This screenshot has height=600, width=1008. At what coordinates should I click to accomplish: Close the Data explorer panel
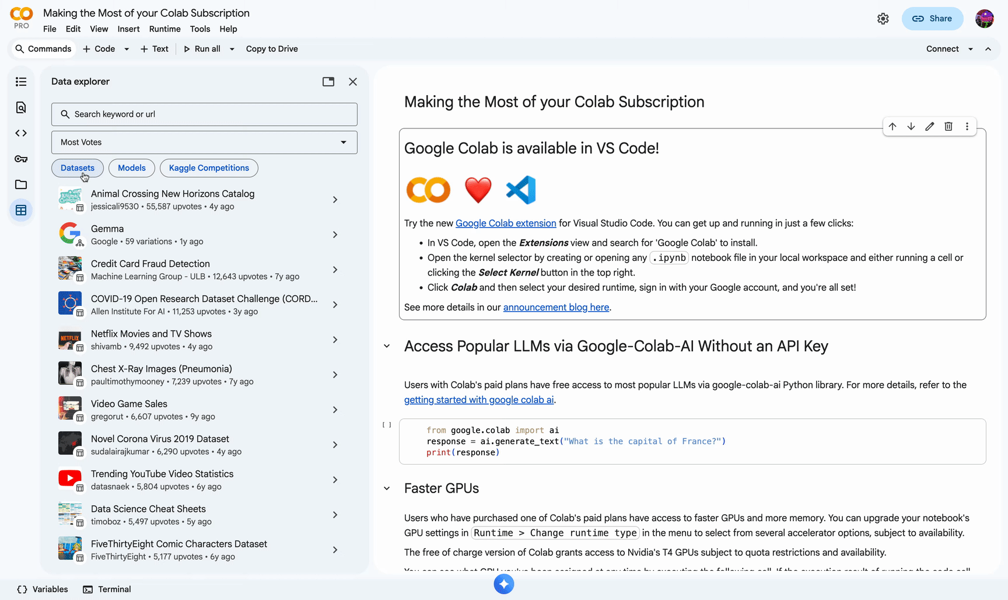click(353, 82)
